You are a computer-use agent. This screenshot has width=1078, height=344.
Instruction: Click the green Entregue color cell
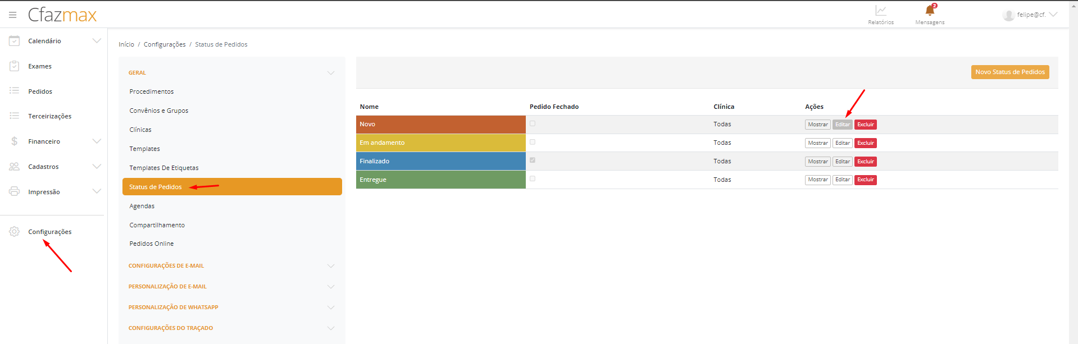click(x=441, y=180)
